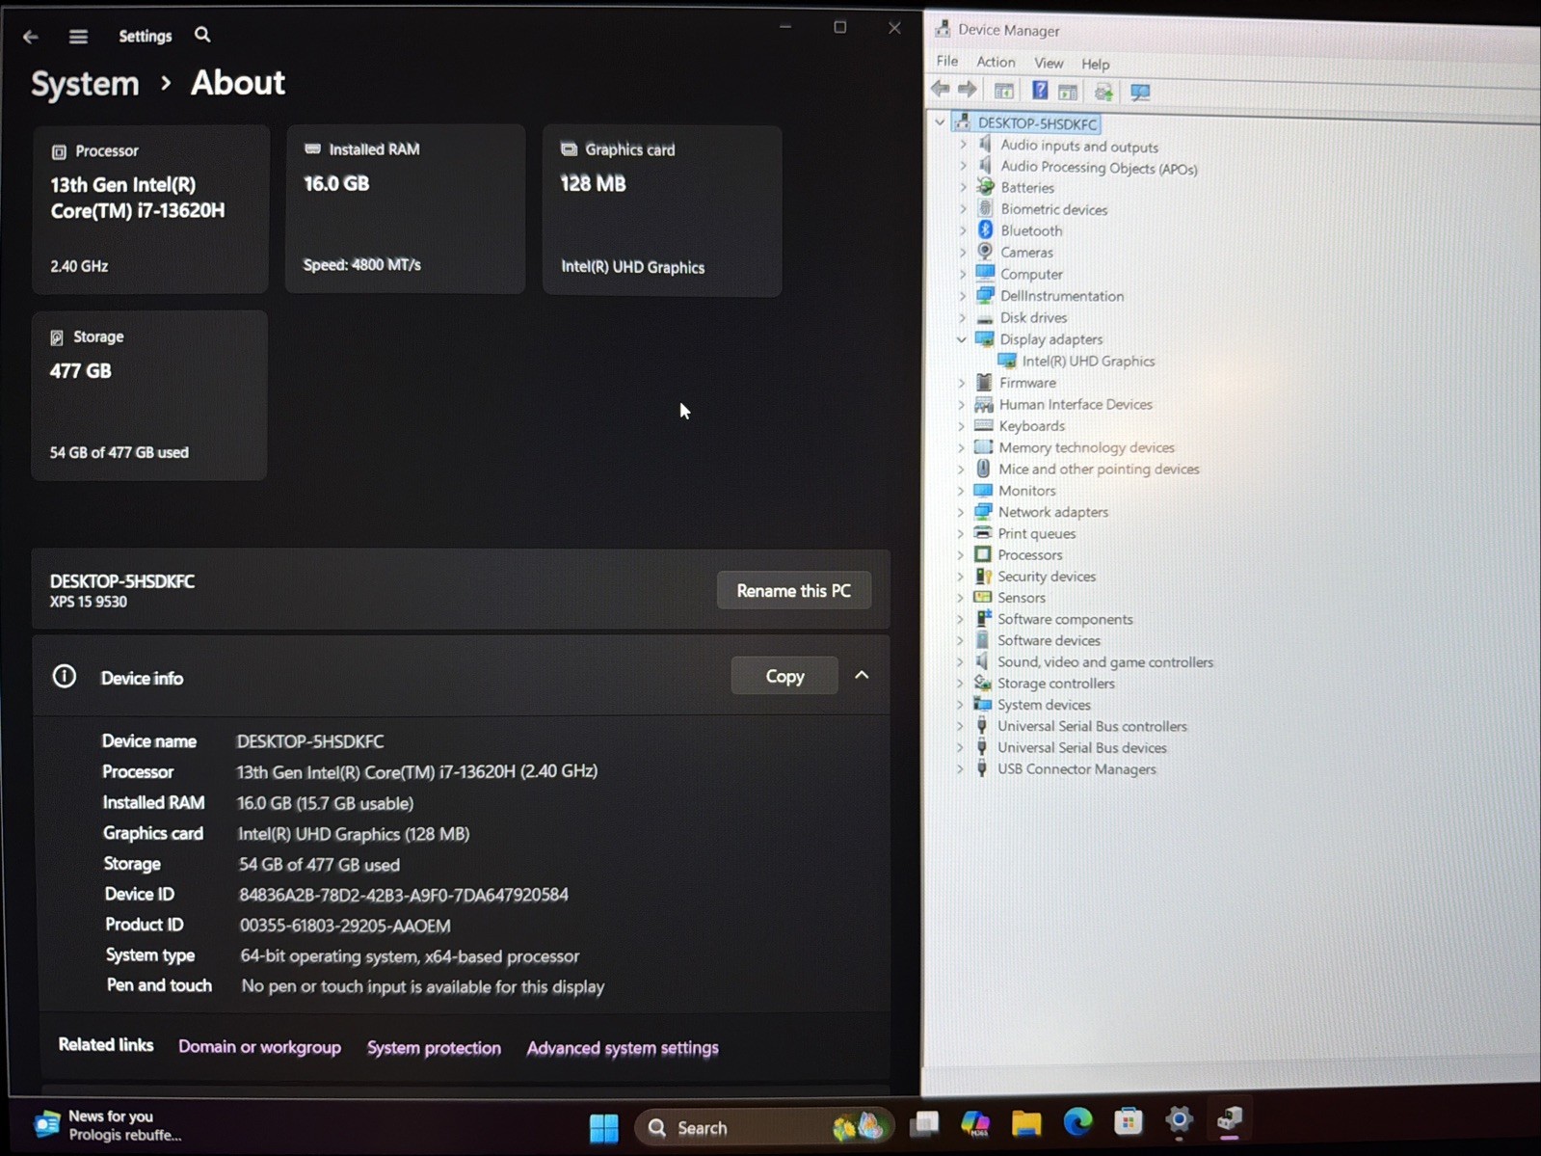Viewport: 1541px width, 1156px height.
Task: Select Human Interface Devices tree item
Action: point(1076,404)
